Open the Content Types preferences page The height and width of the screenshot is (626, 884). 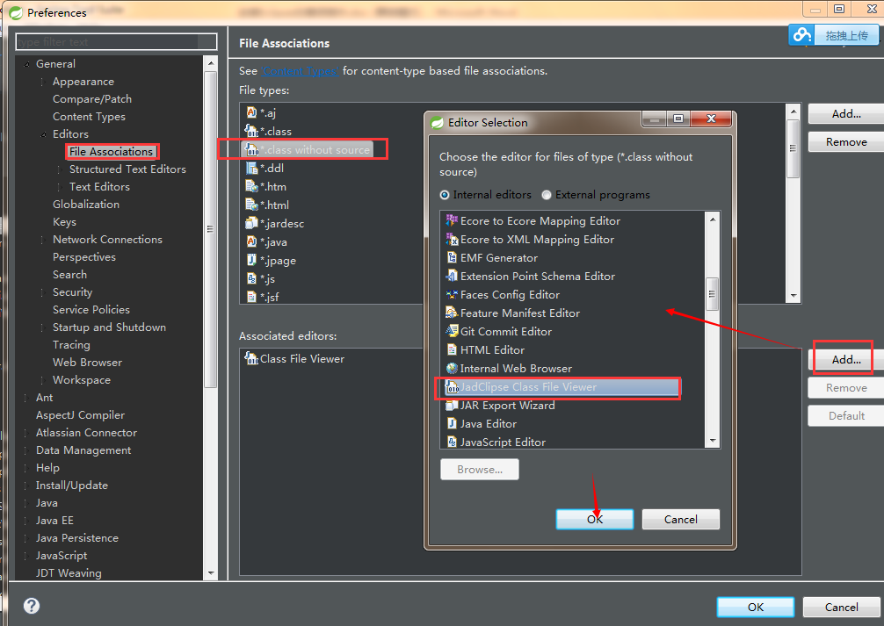tap(89, 117)
